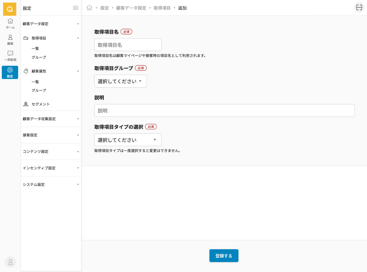Open セグメント in the sidebar menu
Screen dimensions: 367x272
41,104
